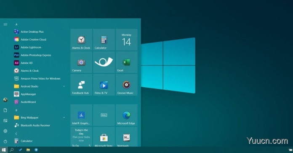Viewport: 293px width, 153px height.
Task: Click the taskbar search magnifier icon
Action: pos(12,150)
